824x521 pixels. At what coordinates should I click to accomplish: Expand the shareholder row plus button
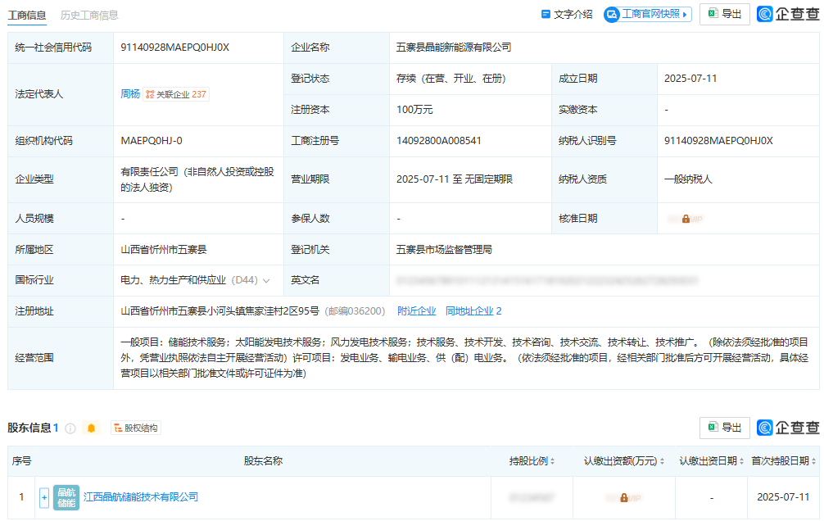[x=44, y=497]
